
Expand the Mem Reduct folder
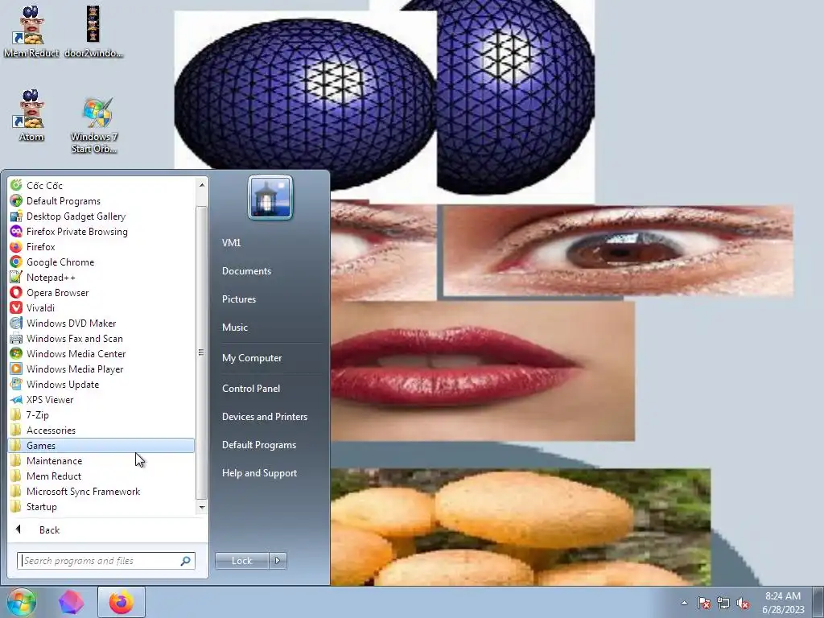(101, 476)
